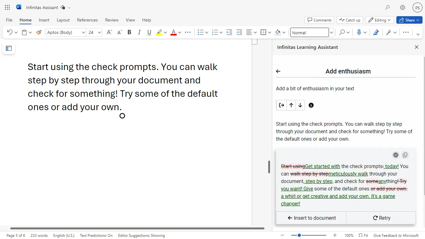425x239 pixels.
Task: Toggle bold formatting
Action: (x=129, y=32)
